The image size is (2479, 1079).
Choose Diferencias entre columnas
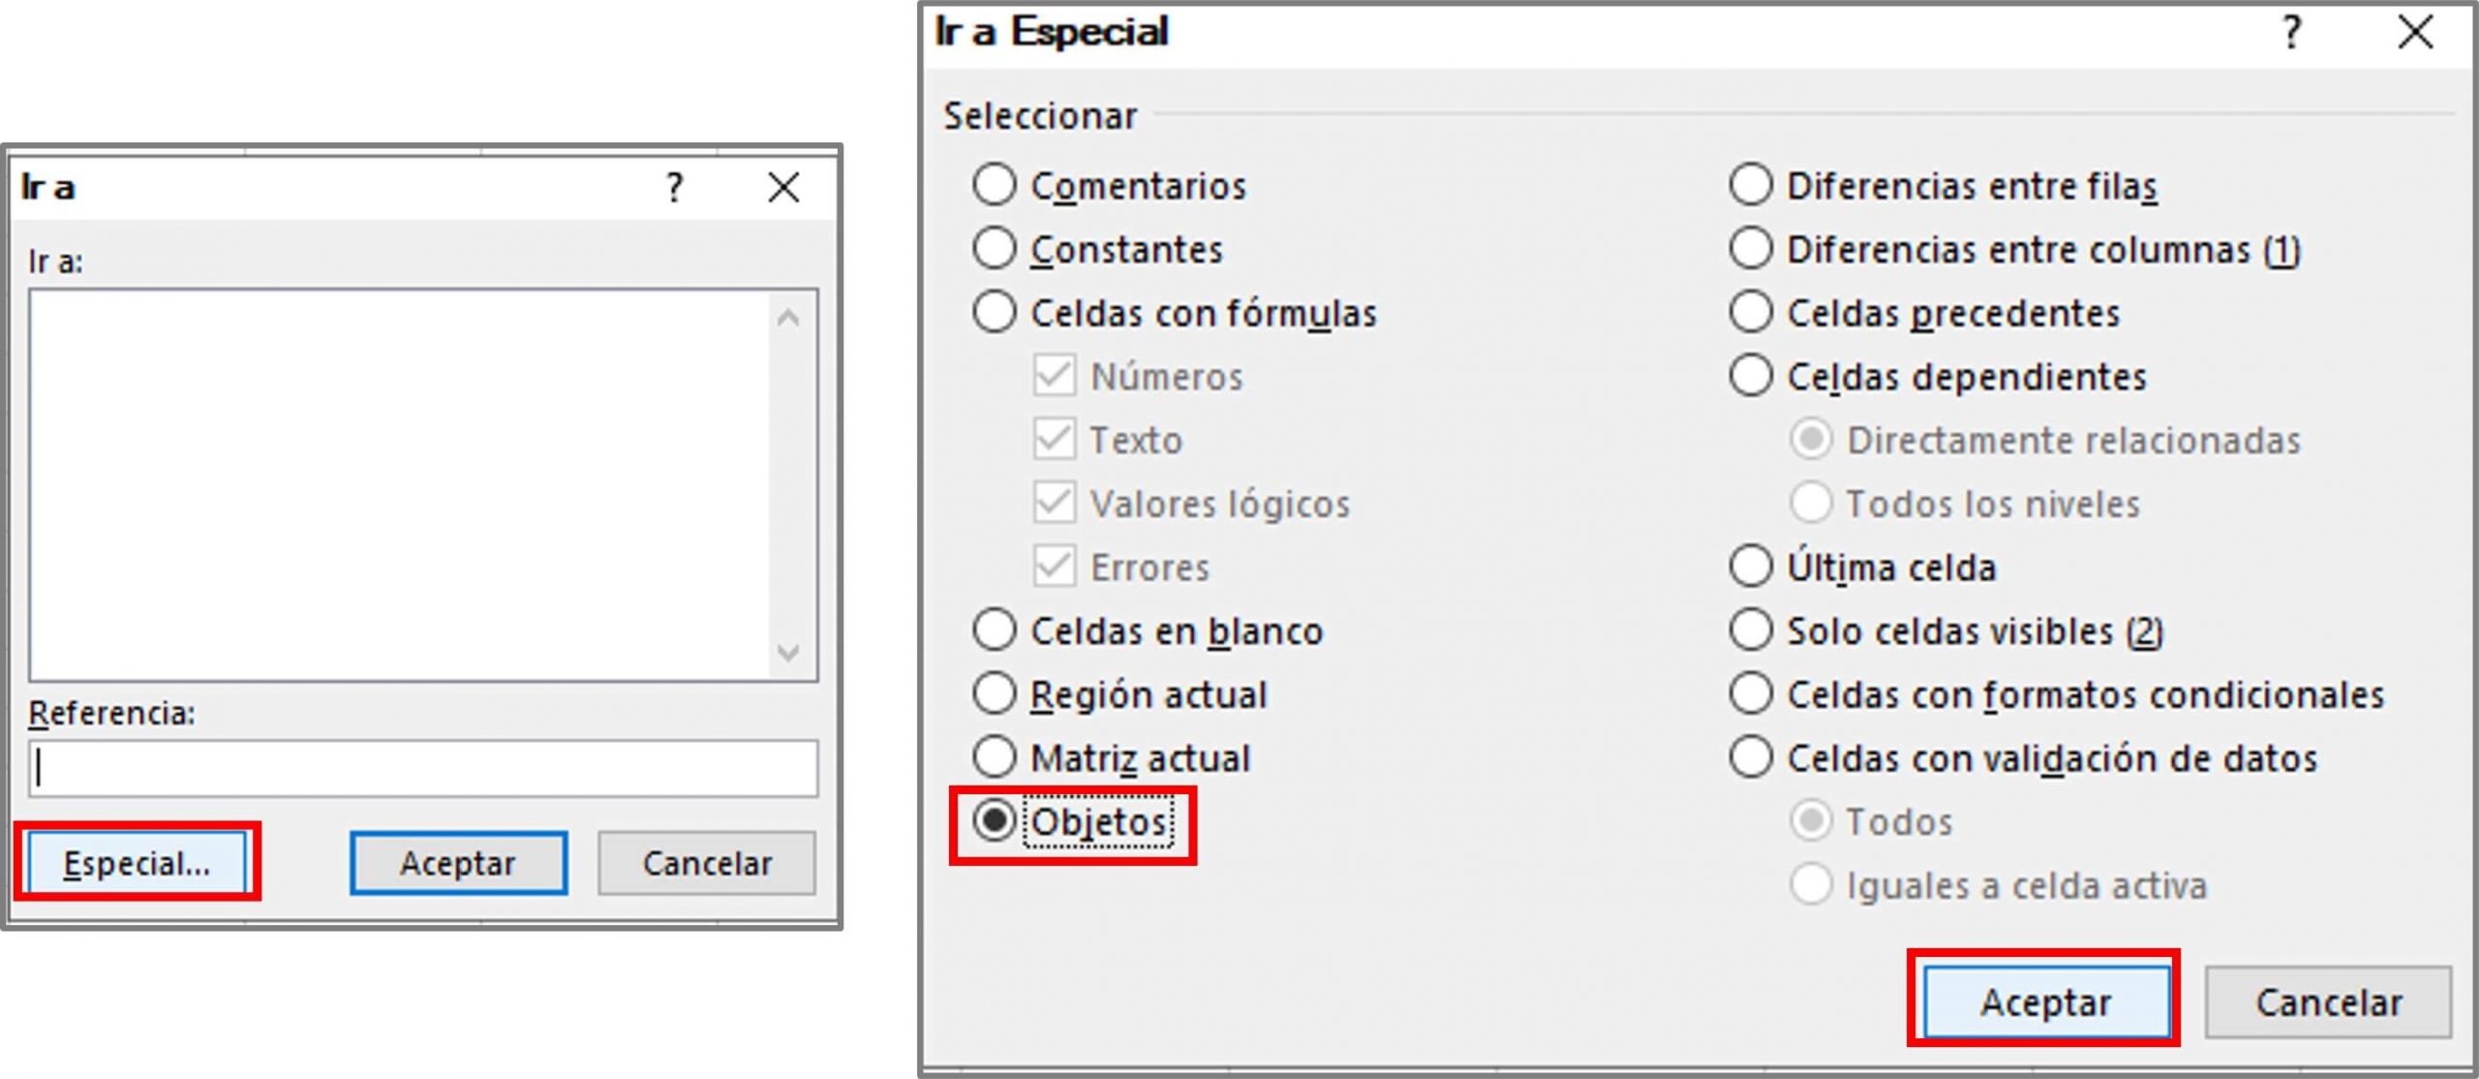(x=1750, y=248)
